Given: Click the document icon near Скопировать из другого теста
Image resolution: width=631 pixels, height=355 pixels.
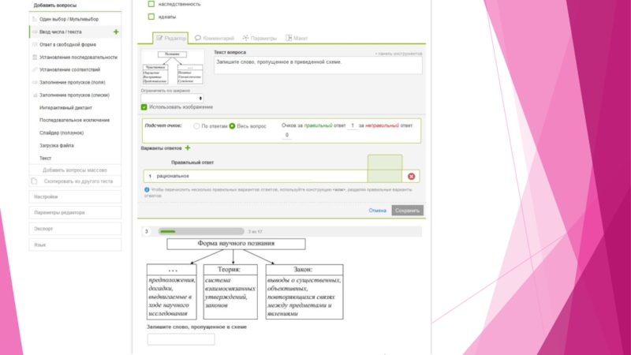Looking at the screenshot, I should pyautogui.click(x=34, y=181).
